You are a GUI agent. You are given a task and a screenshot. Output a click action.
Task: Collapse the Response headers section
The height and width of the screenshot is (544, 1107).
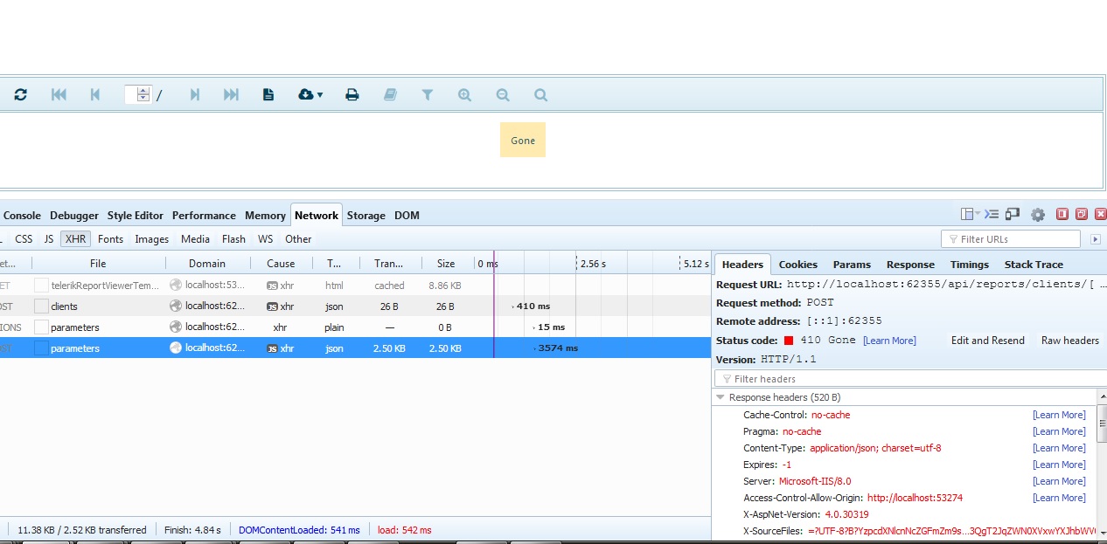point(721,397)
